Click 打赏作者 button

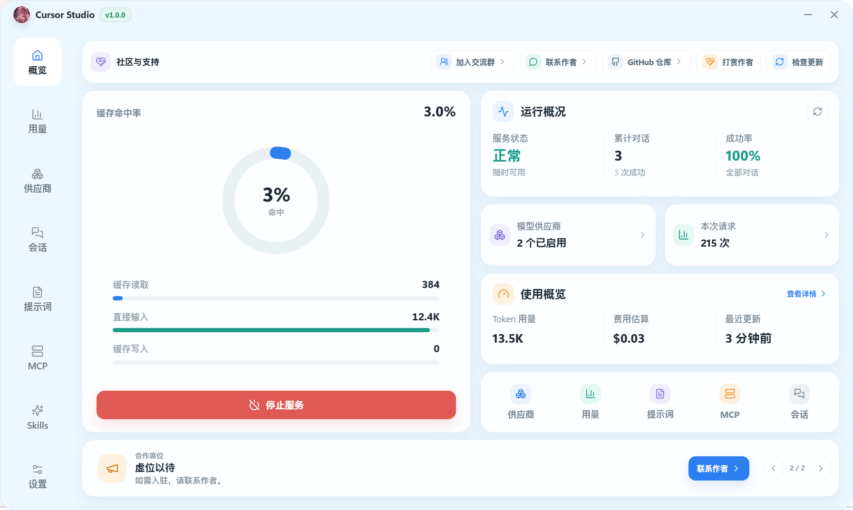pos(728,62)
